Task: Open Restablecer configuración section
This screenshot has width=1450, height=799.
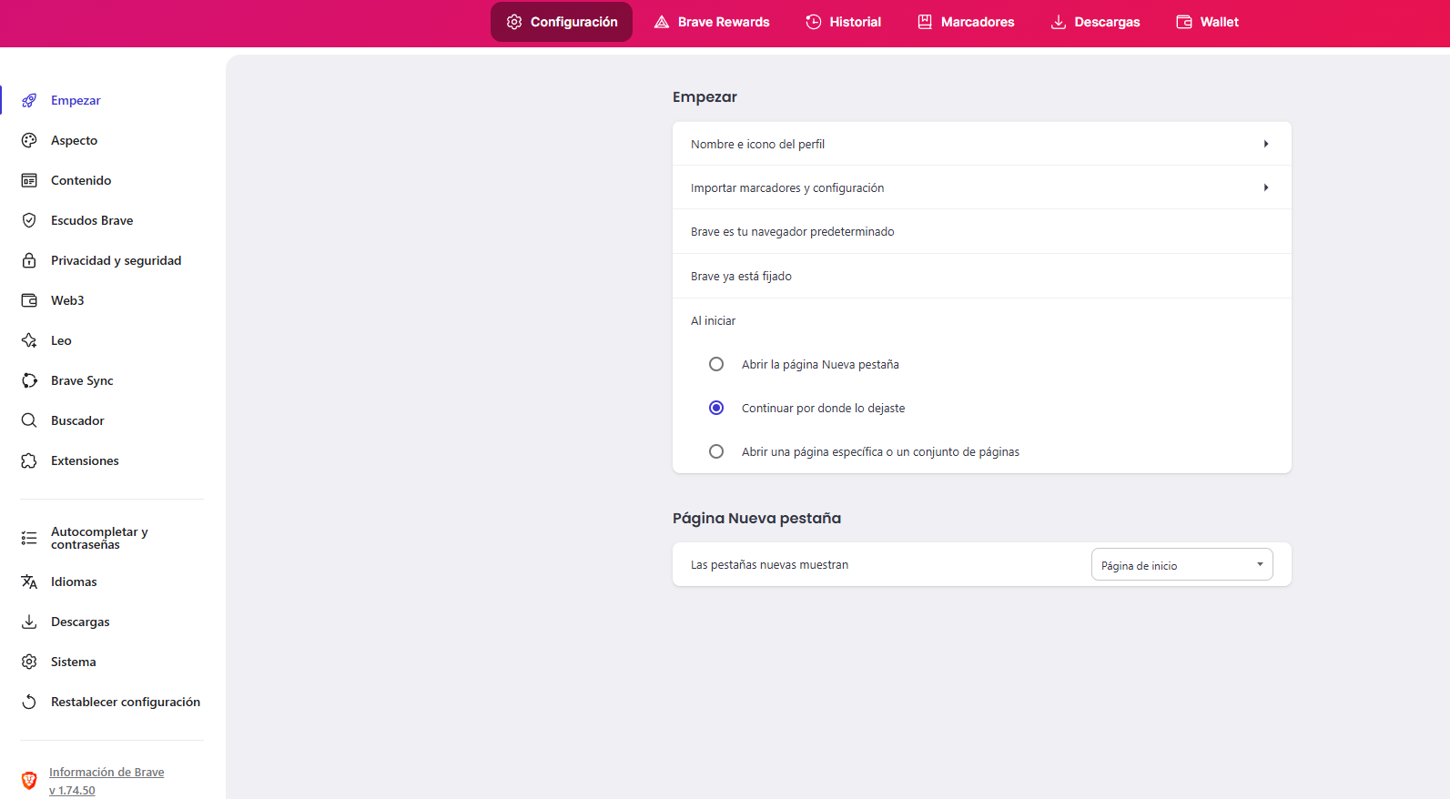Action: coord(126,702)
